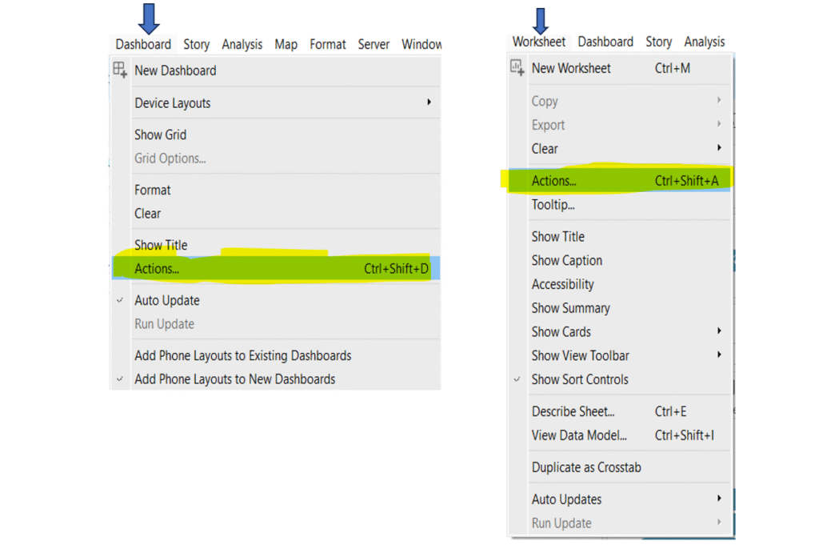The image size is (819, 549).
Task: Open the Format menu
Action: [x=328, y=45]
